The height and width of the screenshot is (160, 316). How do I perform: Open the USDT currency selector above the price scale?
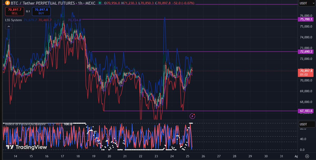coord(307,3)
